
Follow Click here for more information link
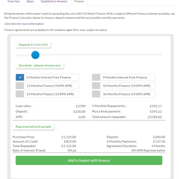coord(24,24)
